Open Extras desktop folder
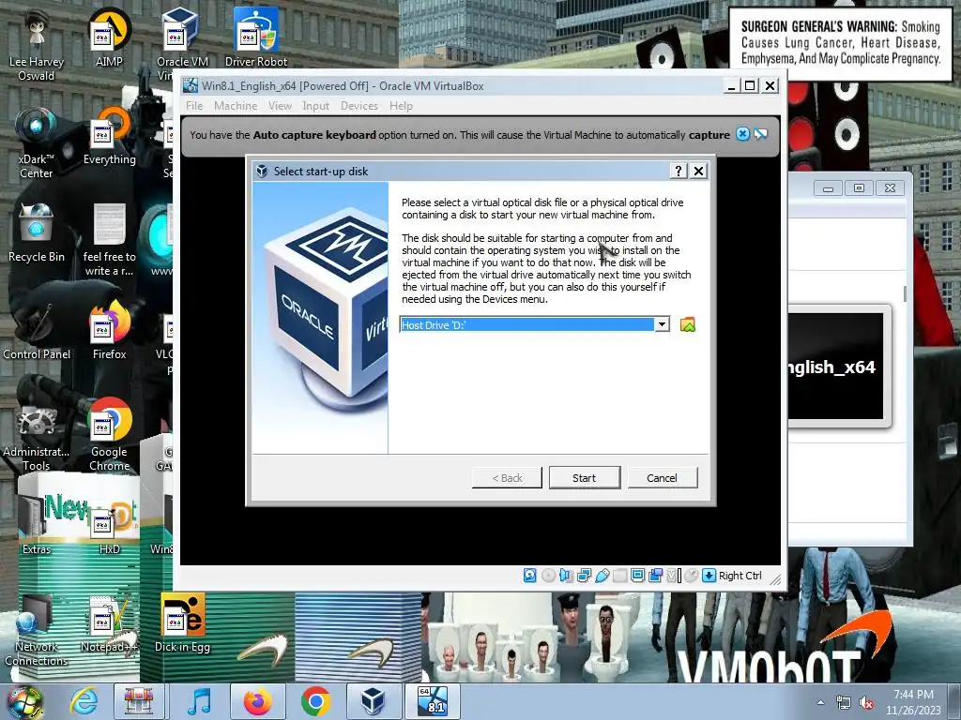This screenshot has height=720, width=961. click(x=37, y=525)
